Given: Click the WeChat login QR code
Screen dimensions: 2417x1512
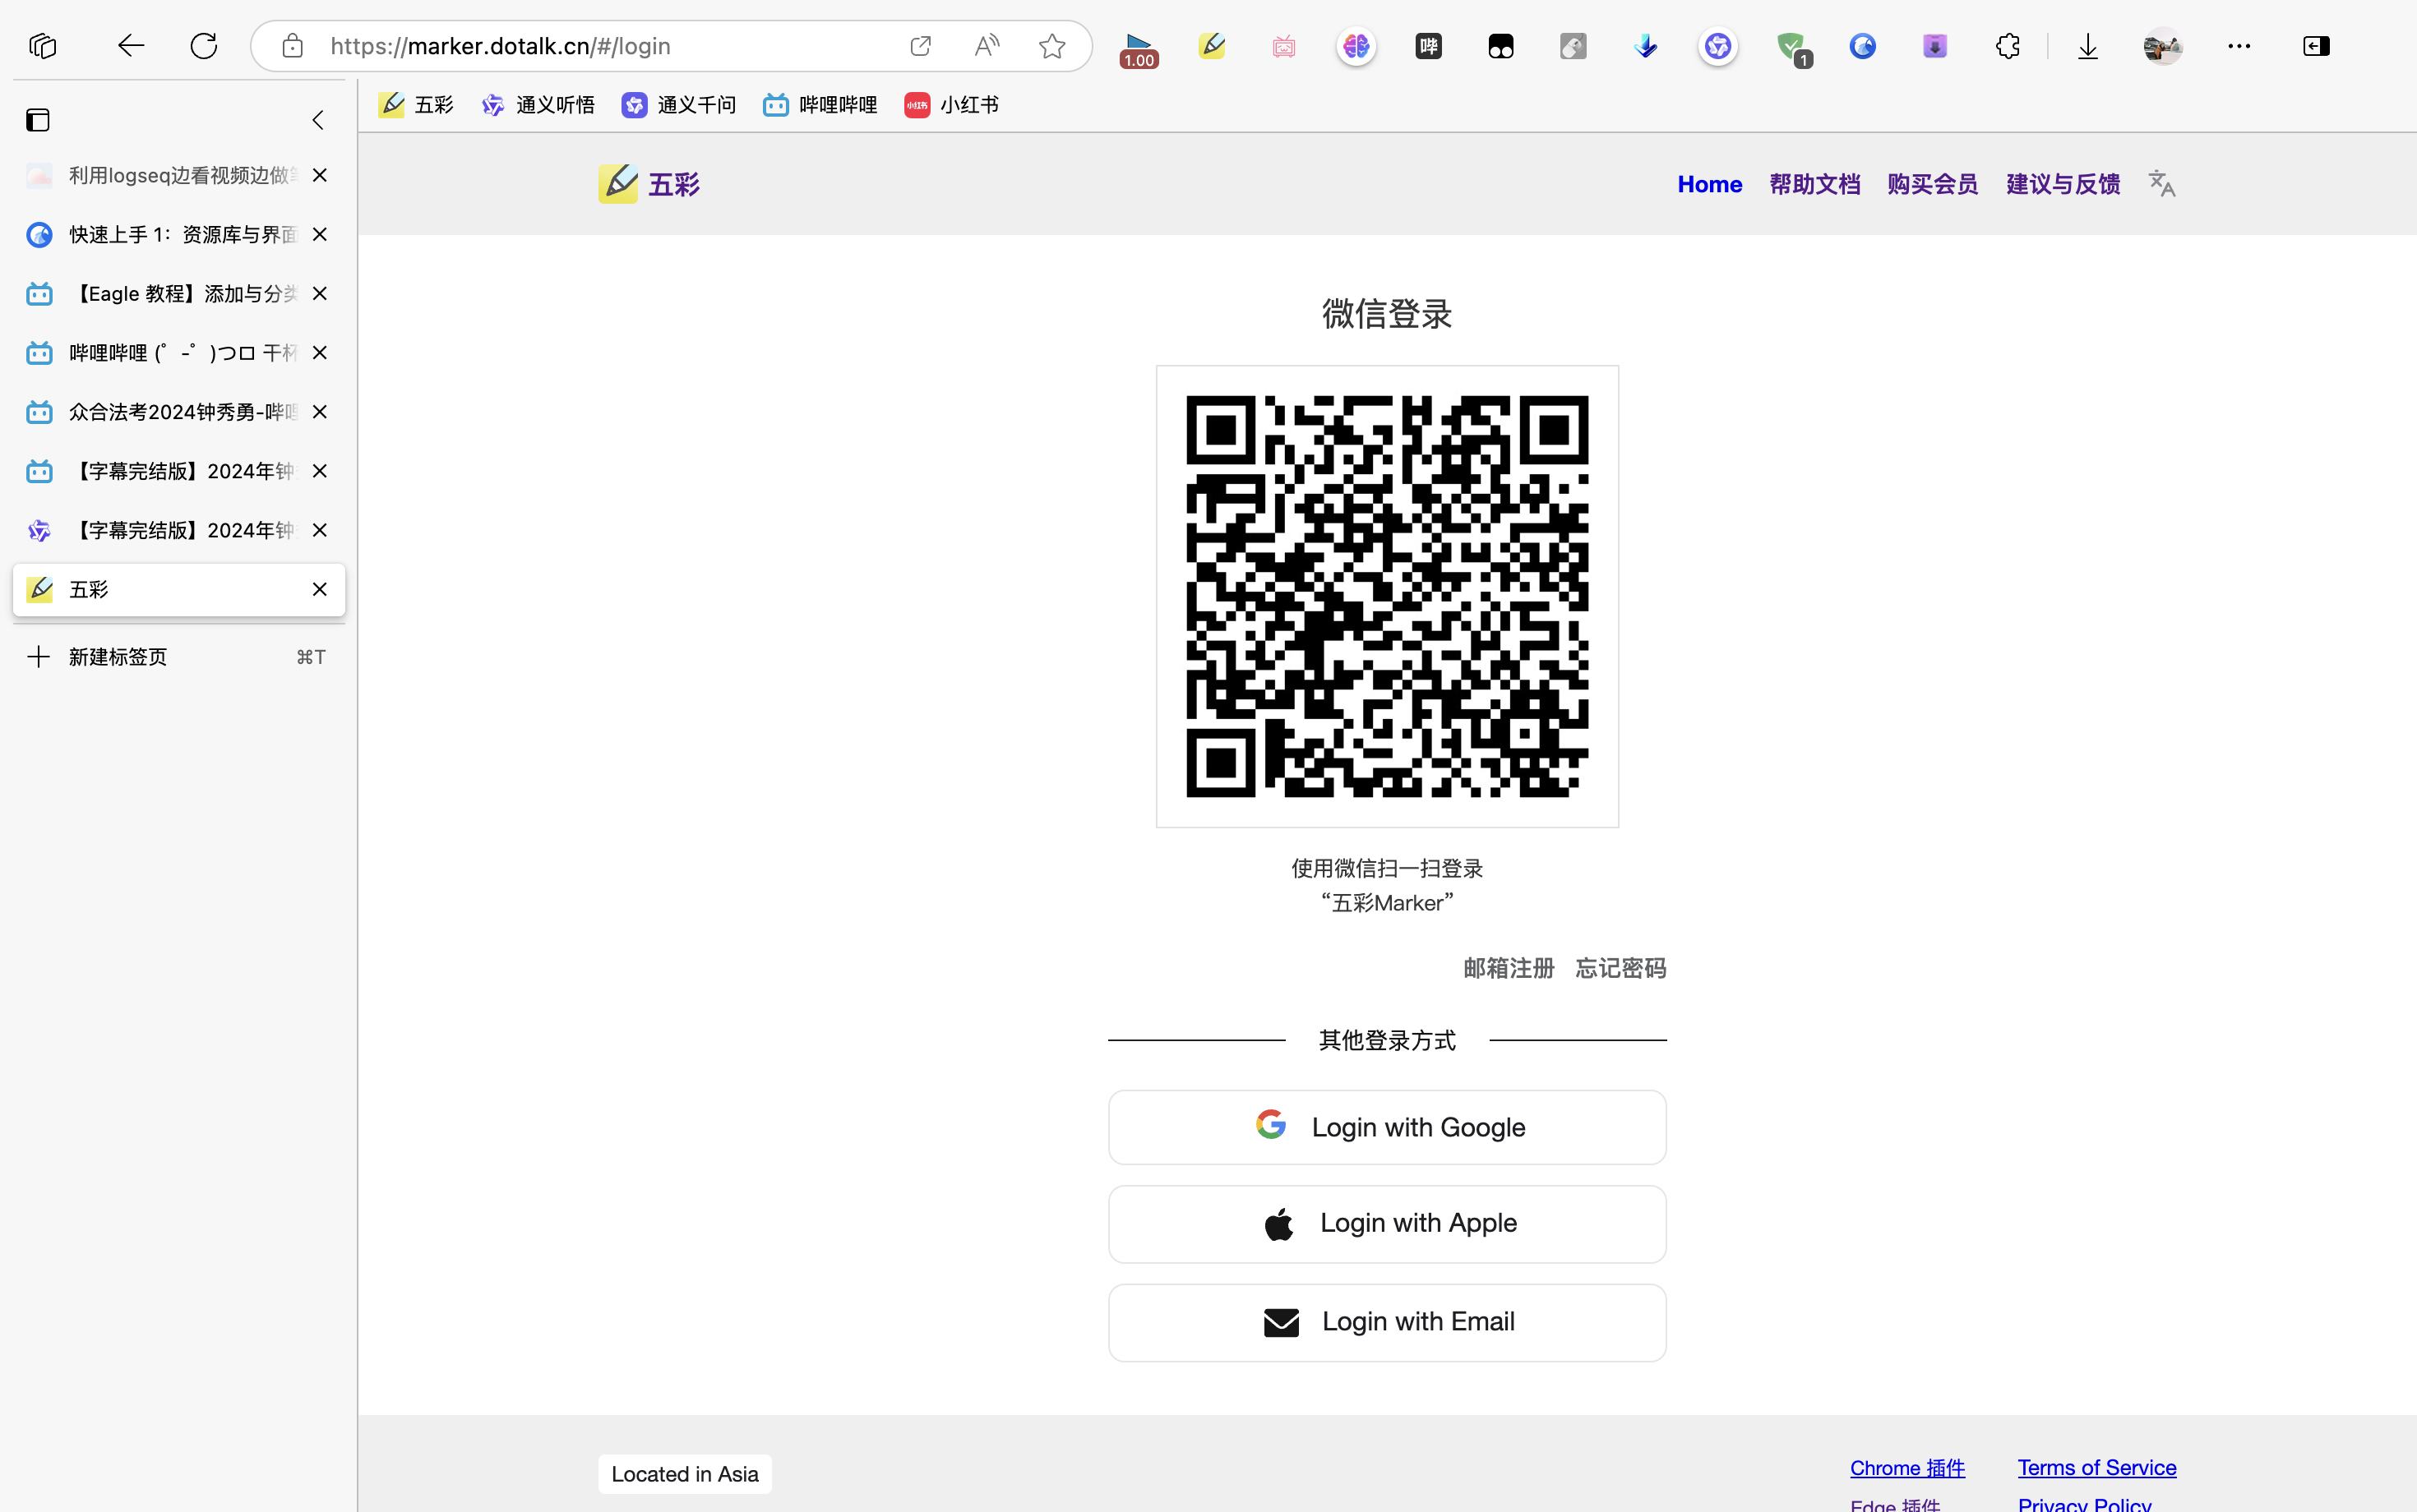Looking at the screenshot, I should point(1387,596).
